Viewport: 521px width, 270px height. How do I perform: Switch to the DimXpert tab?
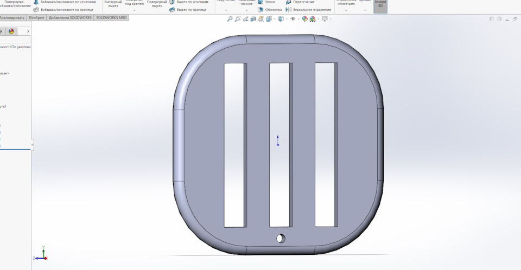[x=36, y=17]
